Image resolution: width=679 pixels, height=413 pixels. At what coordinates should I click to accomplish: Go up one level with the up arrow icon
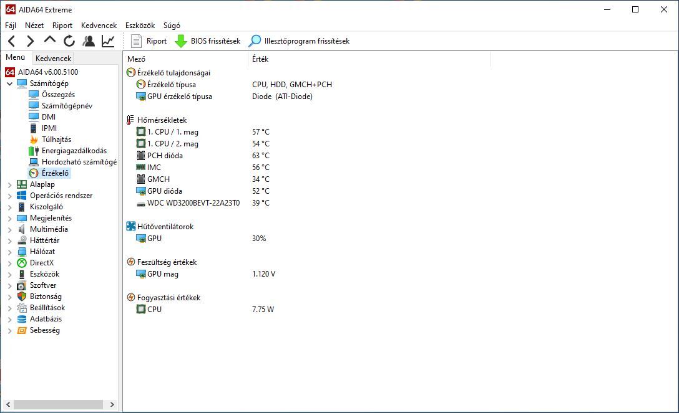tap(50, 40)
